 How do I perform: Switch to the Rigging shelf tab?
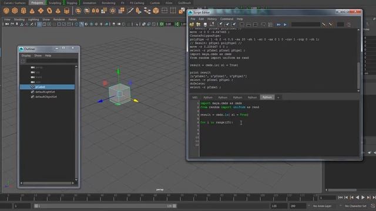pyautogui.click(x=72, y=3)
